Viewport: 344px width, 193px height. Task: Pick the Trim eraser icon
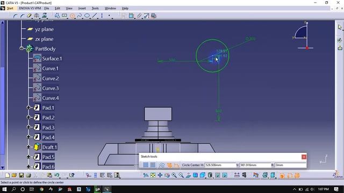tap(29, 16)
